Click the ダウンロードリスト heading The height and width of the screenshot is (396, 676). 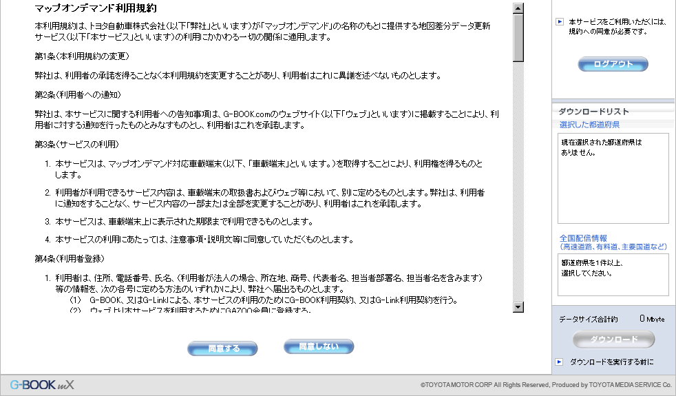pos(593,112)
